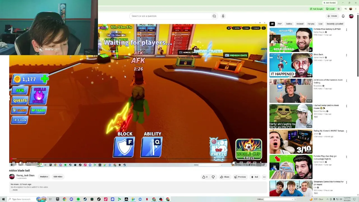Open options for She's Back video
The width and height of the screenshot is (359, 202).
(x=346, y=55)
